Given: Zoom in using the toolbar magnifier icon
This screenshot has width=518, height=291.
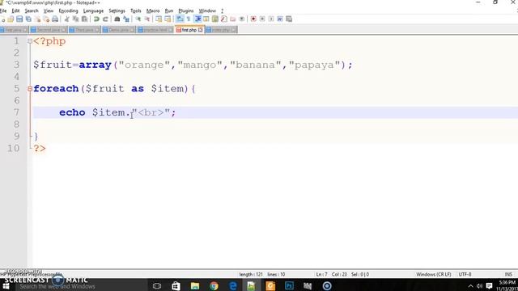Looking at the screenshot, I should point(138,19).
